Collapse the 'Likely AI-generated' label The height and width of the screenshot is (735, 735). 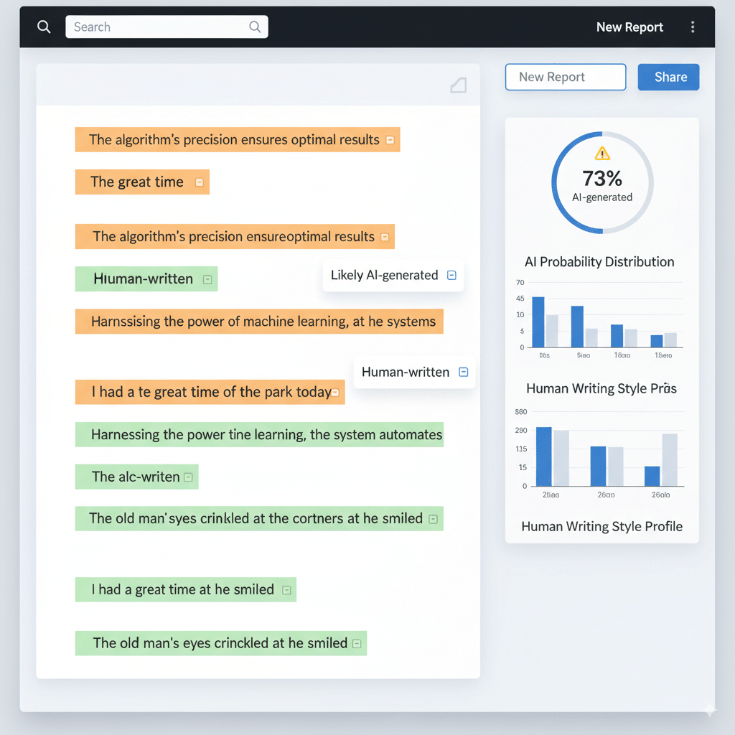coord(451,275)
